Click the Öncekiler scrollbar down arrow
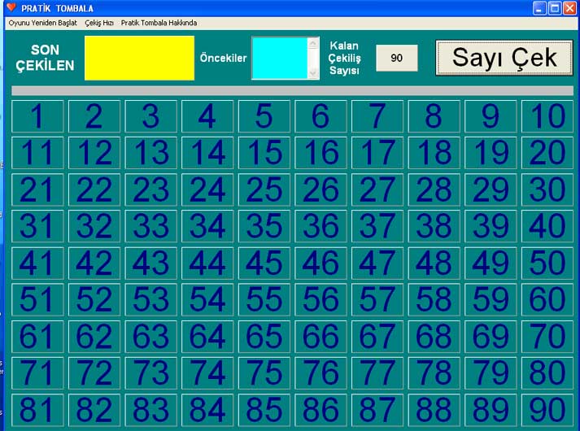 [313, 73]
